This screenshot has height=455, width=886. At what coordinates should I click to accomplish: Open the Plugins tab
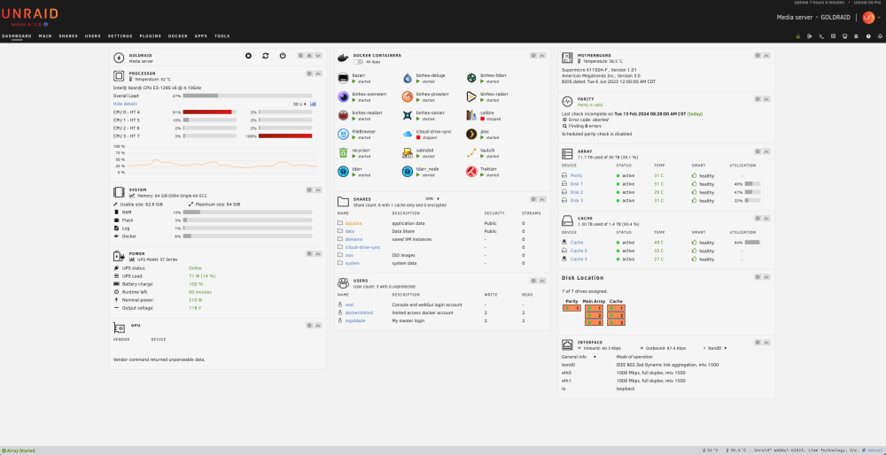pyautogui.click(x=151, y=36)
